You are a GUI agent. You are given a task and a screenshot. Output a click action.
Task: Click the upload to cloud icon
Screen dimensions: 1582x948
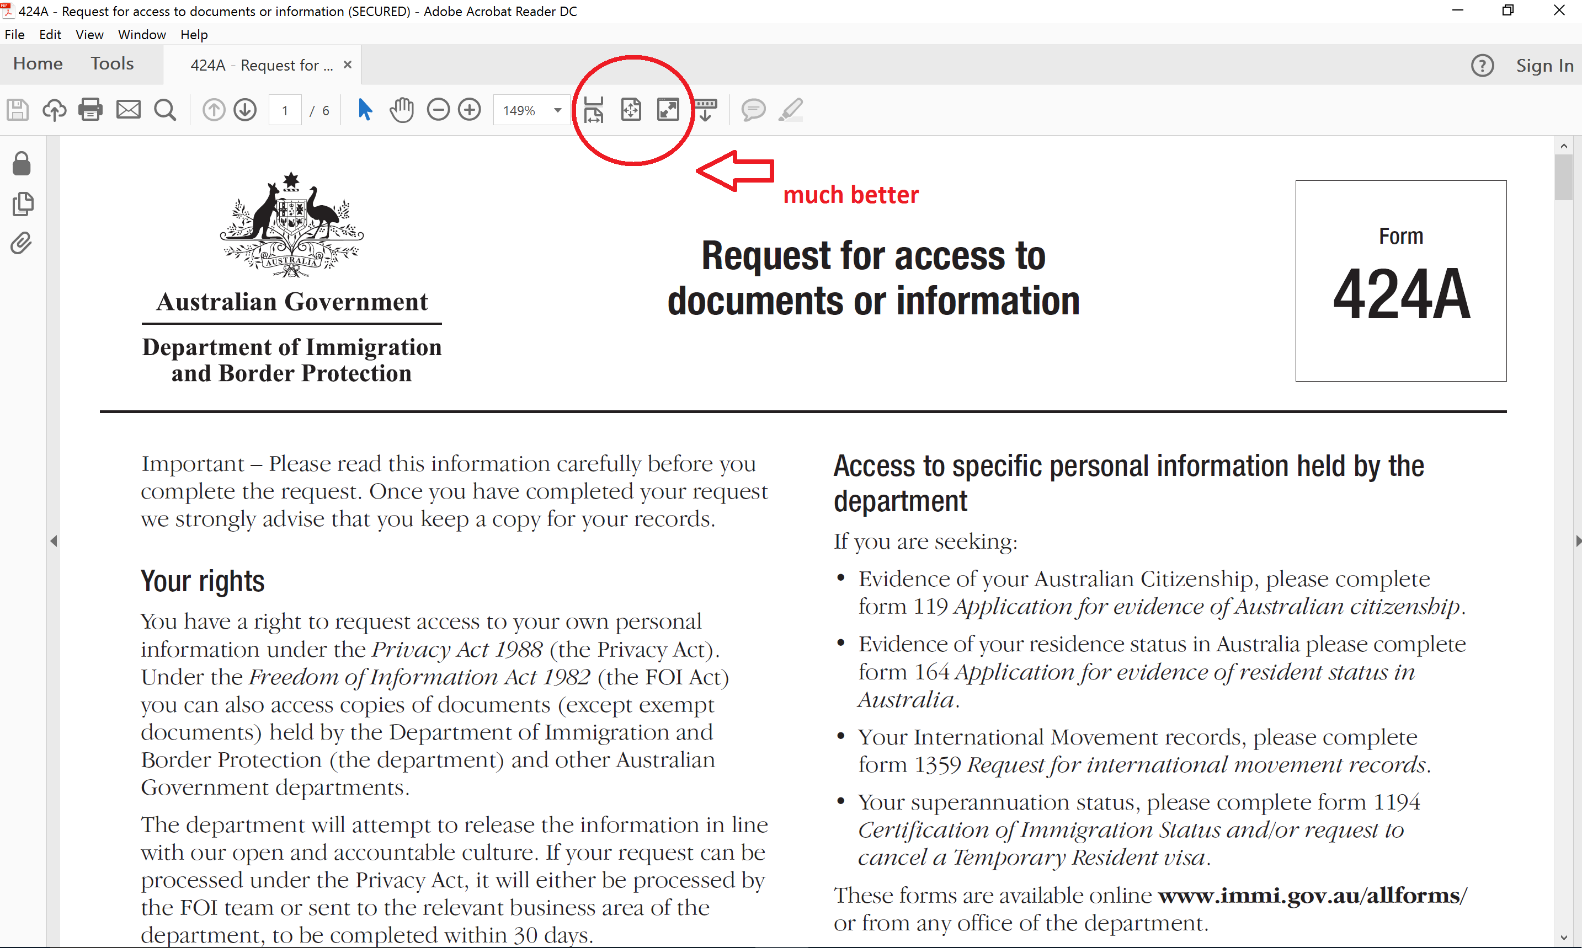pyautogui.click(x=54, y=110)
